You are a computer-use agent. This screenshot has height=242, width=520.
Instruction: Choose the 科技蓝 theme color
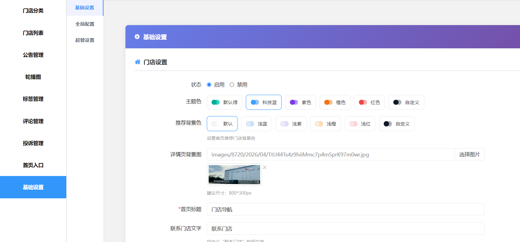(264, 102)
